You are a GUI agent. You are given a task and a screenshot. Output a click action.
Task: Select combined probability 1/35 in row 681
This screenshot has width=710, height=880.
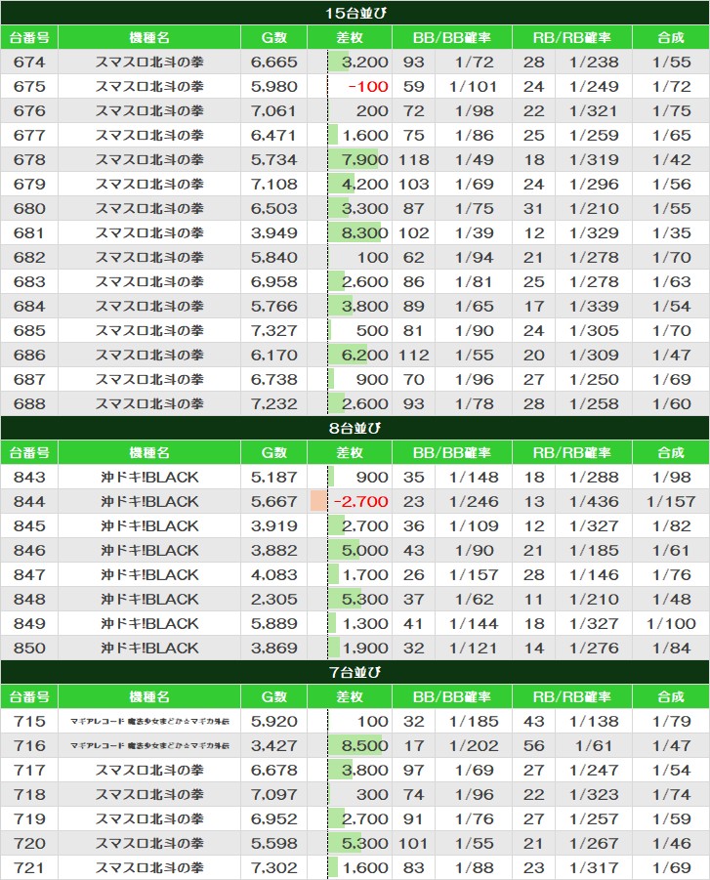(671, 232)
